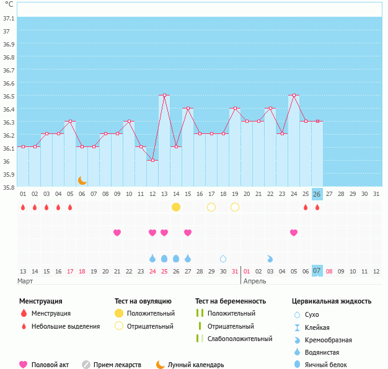Click the cervical fluid drop on day 13

pos(164,258)
